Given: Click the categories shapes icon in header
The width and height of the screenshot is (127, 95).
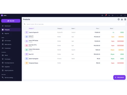Looking at the screenshot, I should tap(122, 20).
